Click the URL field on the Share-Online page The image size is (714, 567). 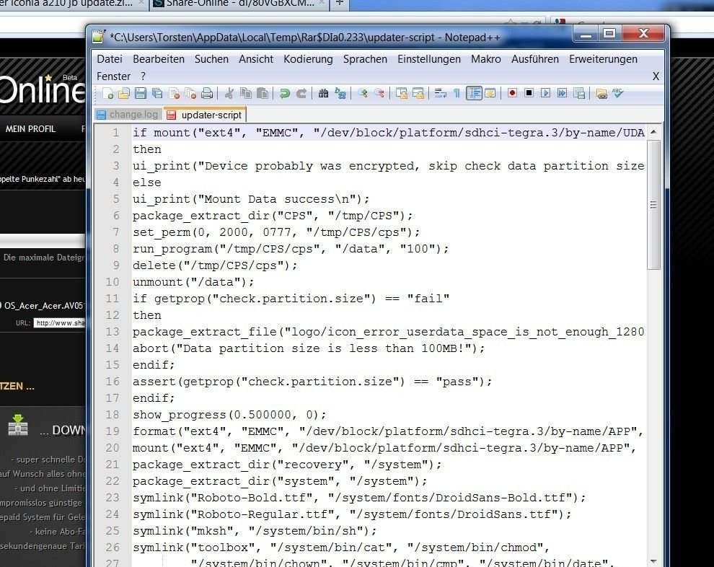coord(60,323)
